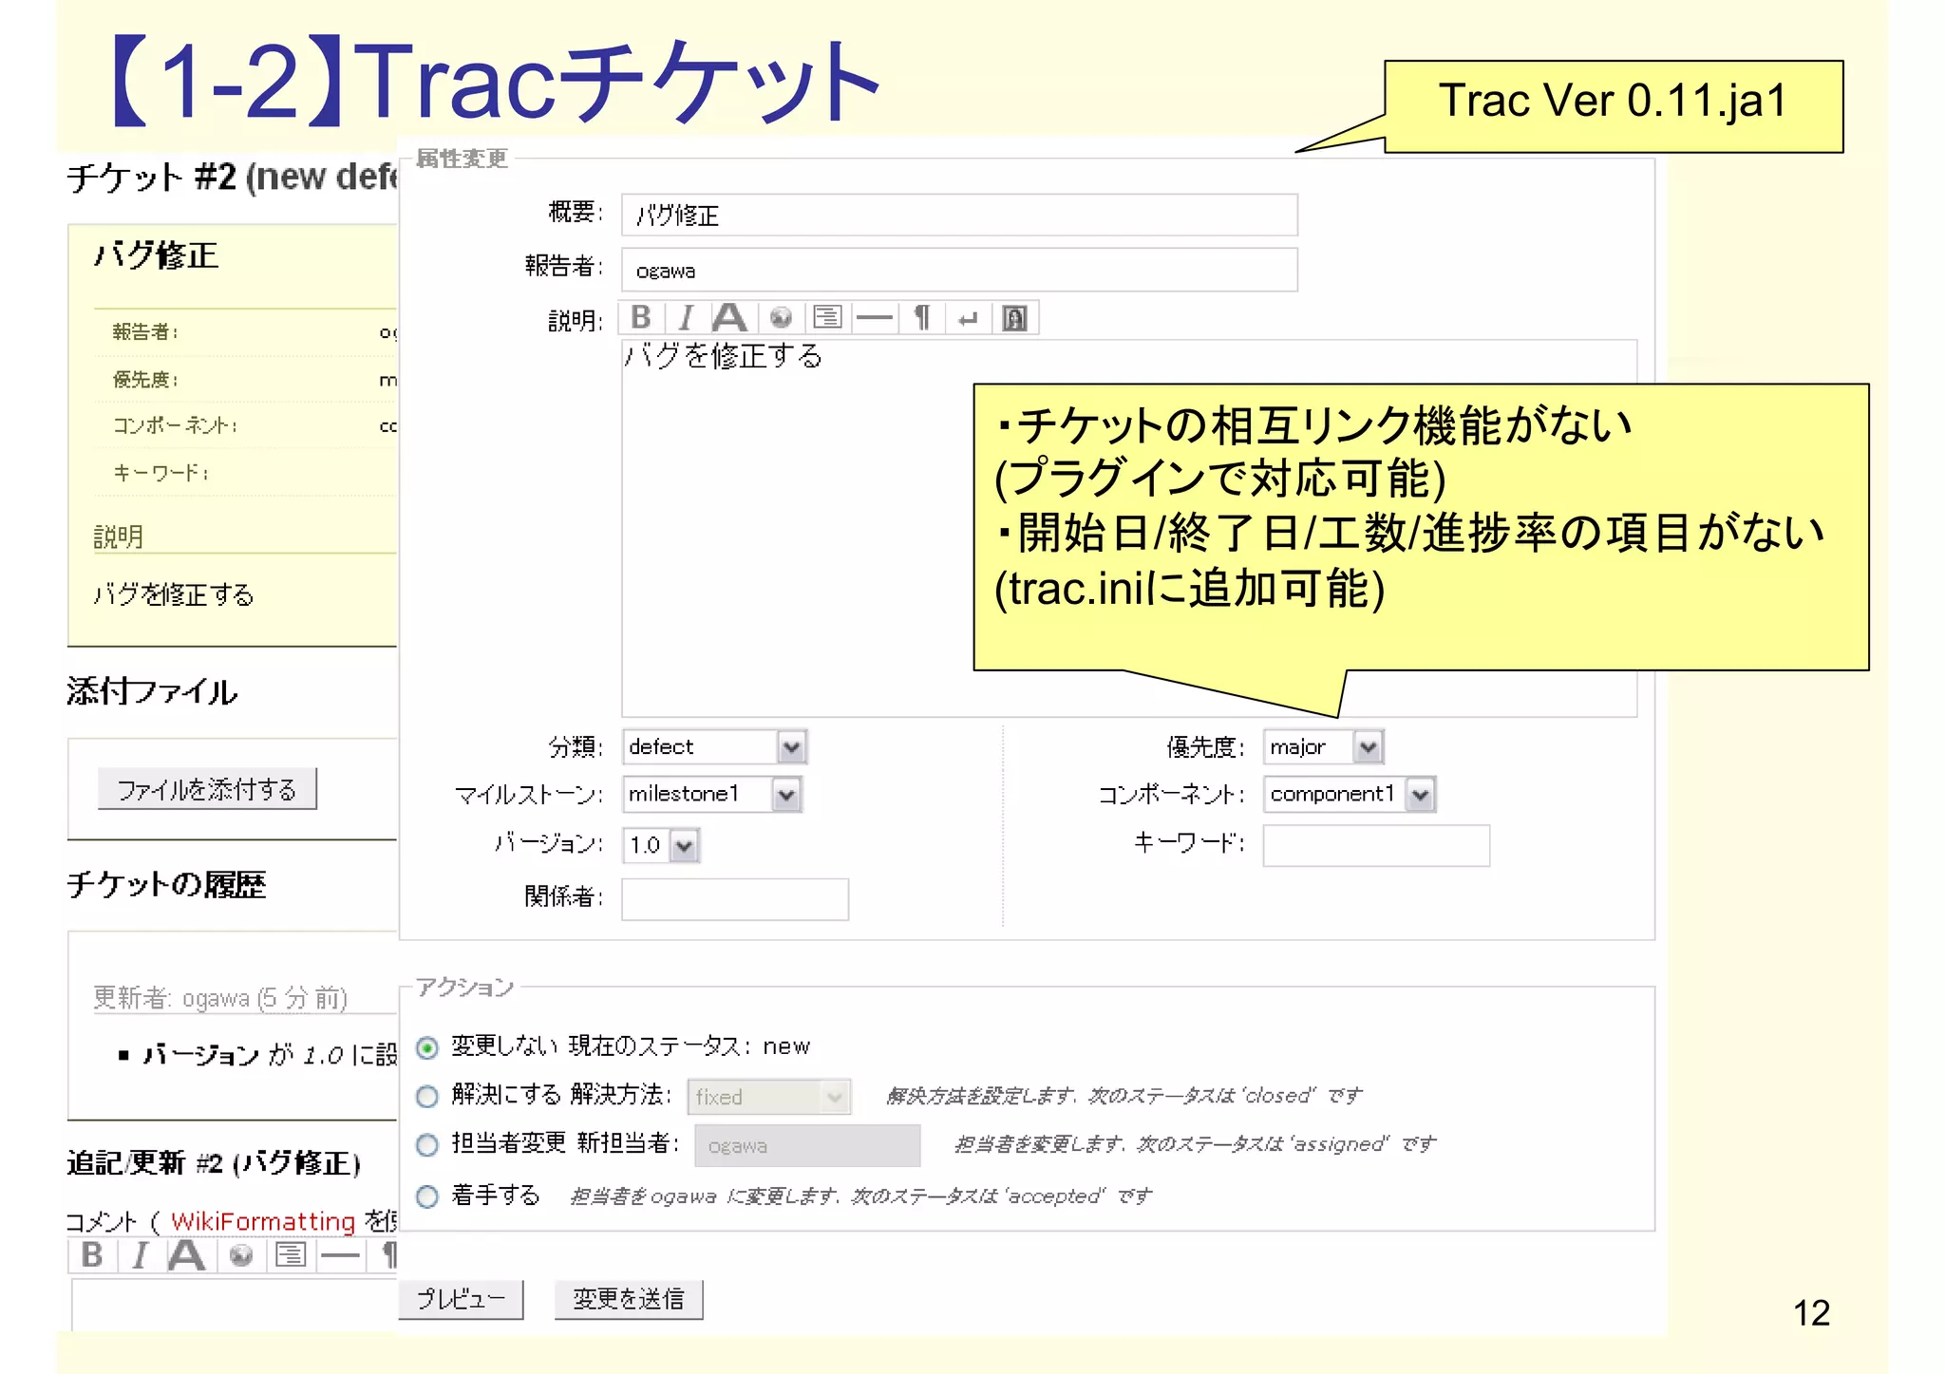The width and height of the screenshot is (1945, 1374).
Task: Select '着手する' radio button
Action: click(427, 1196)
